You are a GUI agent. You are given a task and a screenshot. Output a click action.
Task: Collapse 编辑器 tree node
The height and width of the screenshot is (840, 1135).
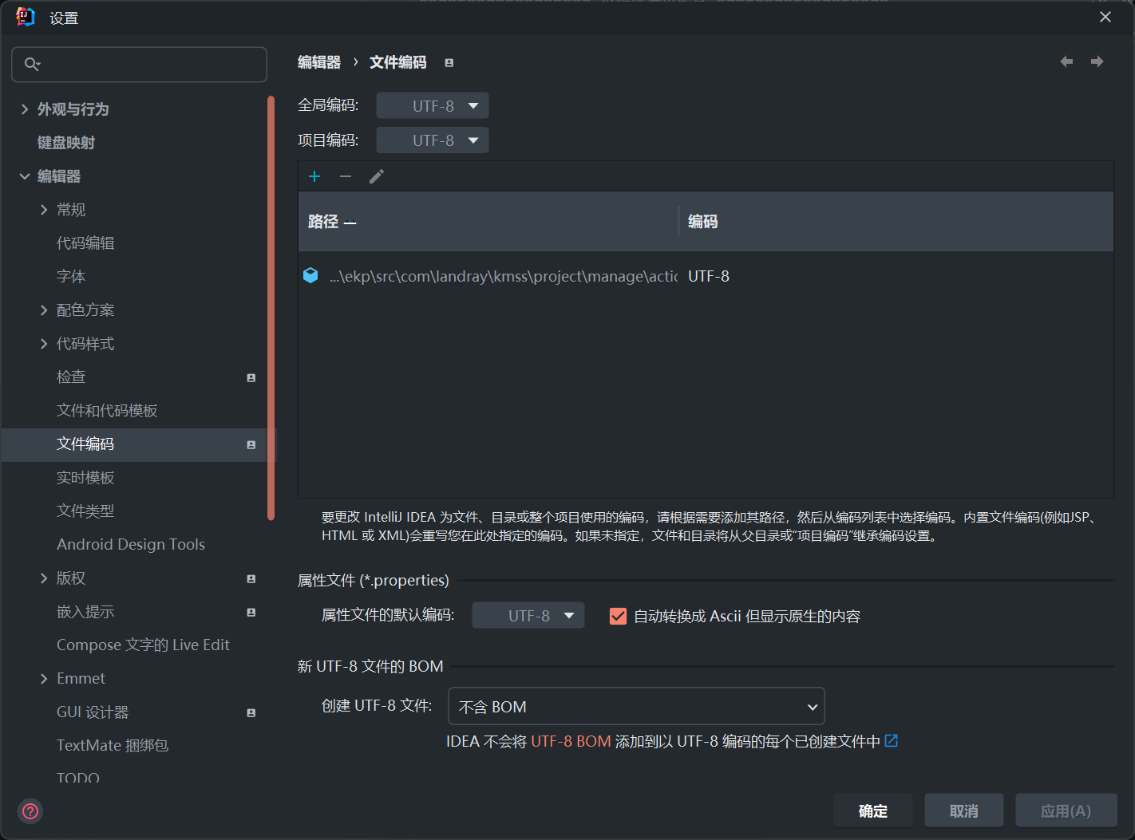click(x=25, y=176)
